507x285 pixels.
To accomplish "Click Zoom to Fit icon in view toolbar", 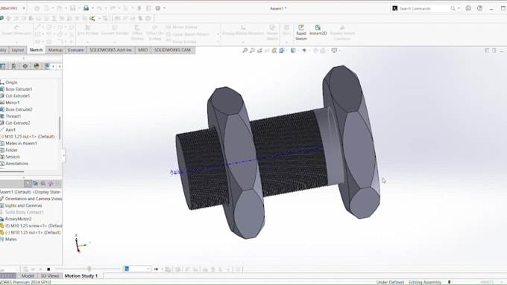I will [x=245, y=51].
